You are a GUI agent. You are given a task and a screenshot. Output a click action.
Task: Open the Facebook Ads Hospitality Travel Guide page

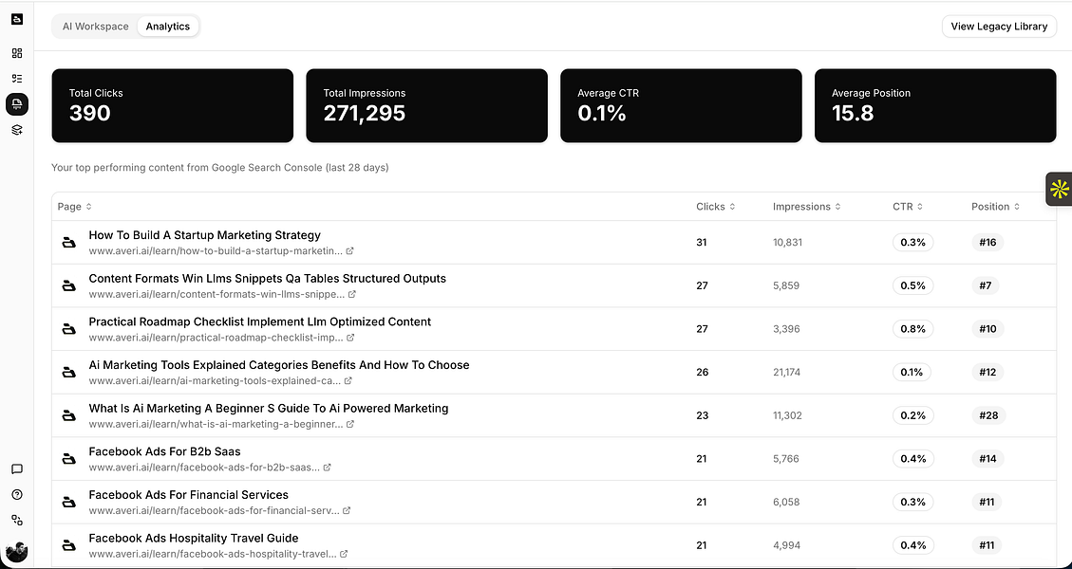click(x=194, y=539)
